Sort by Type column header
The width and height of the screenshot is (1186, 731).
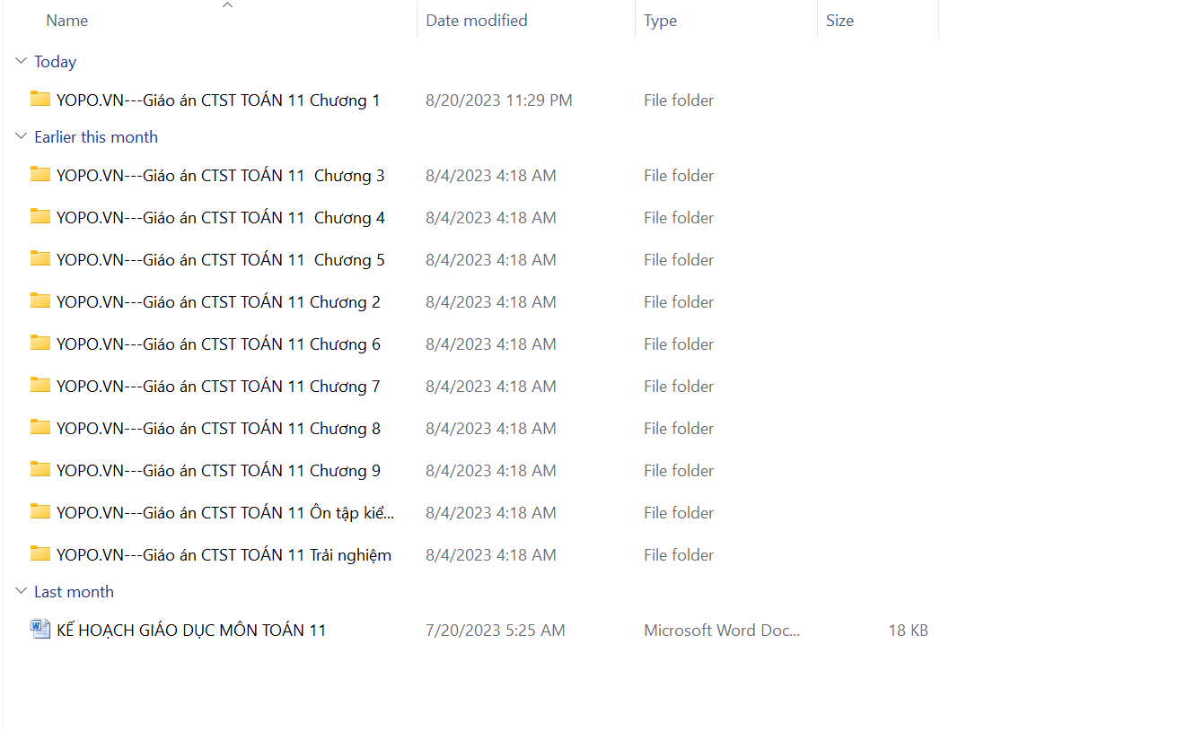tap(660, 21)
